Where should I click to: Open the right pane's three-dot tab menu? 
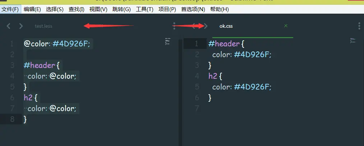click(359, 26)
